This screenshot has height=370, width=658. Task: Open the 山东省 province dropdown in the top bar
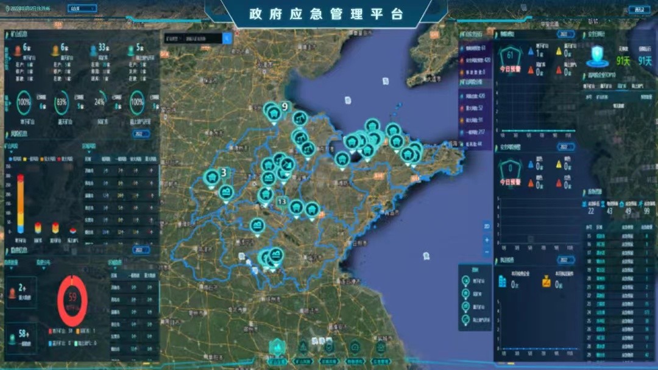click(x=83, y=9)
